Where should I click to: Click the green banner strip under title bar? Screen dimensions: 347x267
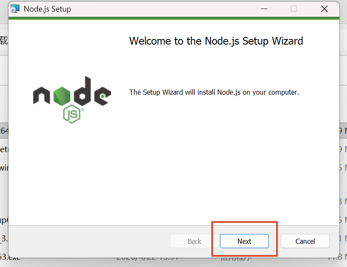click(x=174, y=18)
